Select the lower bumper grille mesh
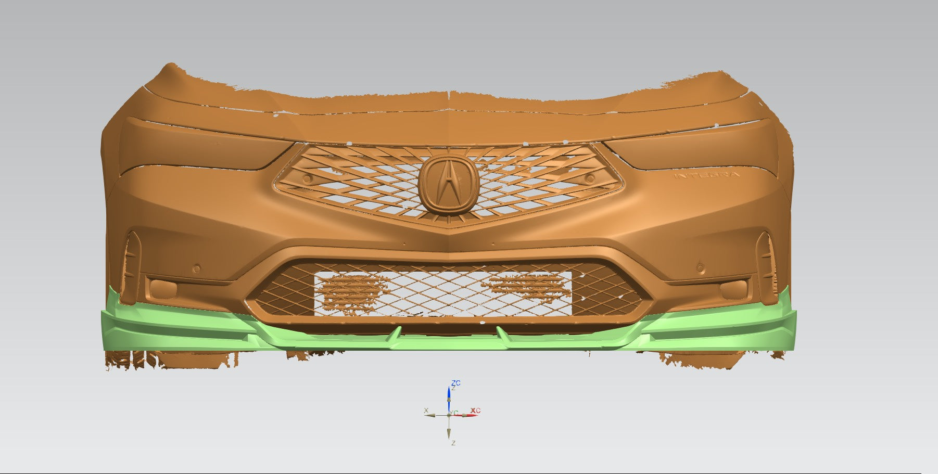The height and width of the screenshot is (474, 938). (448, 289)
